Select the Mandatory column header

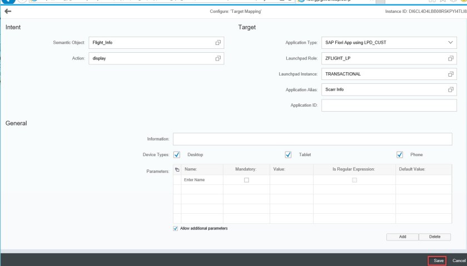pos(246,169)
